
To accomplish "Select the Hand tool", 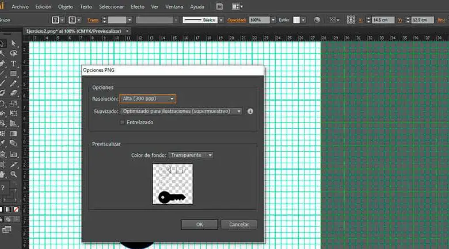I will [2, 174].
